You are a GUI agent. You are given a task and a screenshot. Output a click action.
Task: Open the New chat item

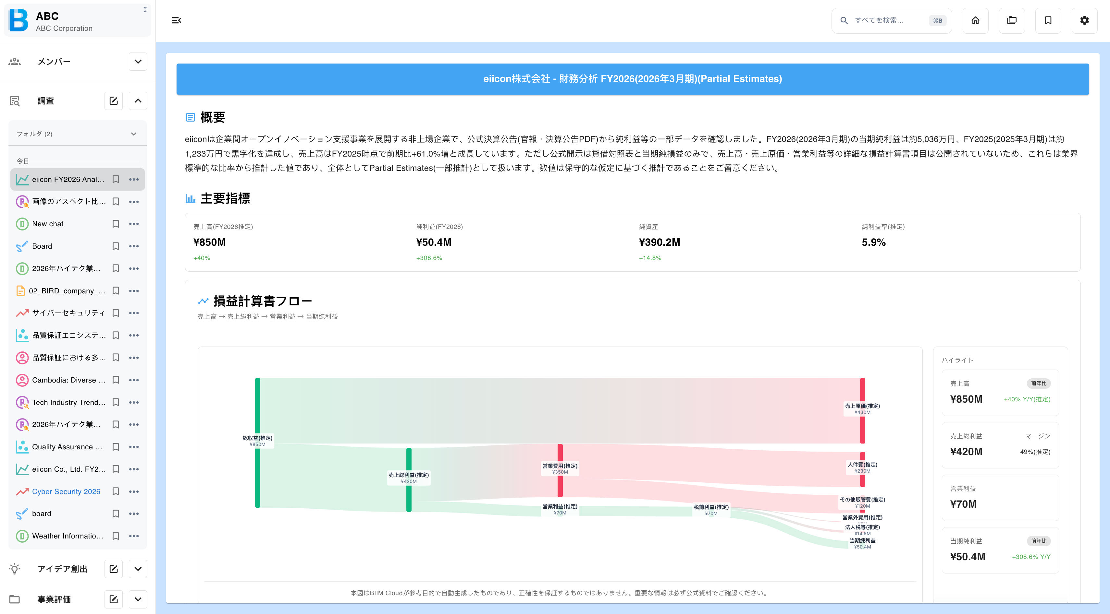47,224
